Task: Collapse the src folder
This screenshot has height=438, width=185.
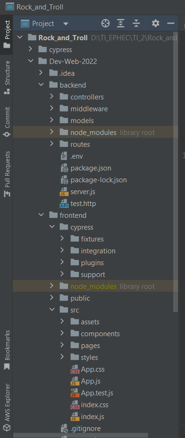Action: pyautogui.click(x=52, y=310)
